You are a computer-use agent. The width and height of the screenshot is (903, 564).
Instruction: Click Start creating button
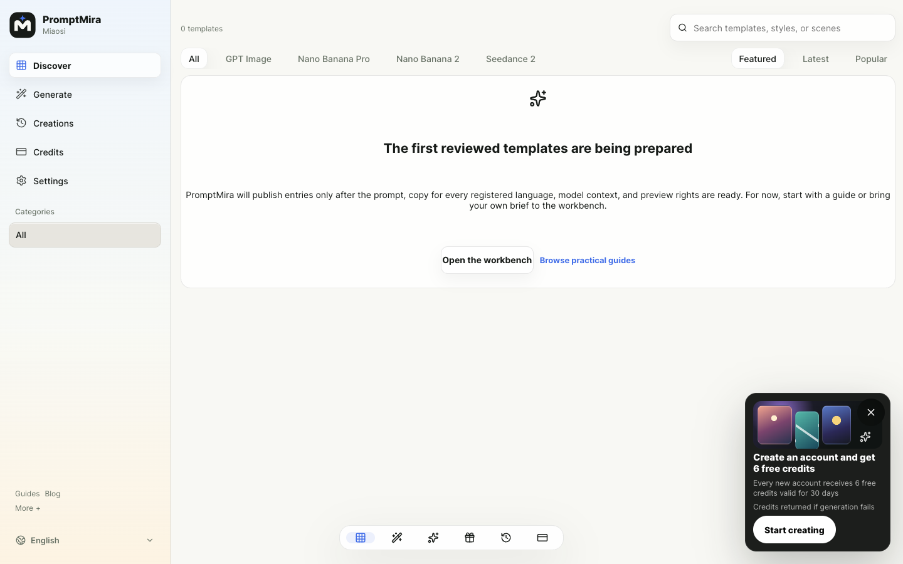[795, 530]
